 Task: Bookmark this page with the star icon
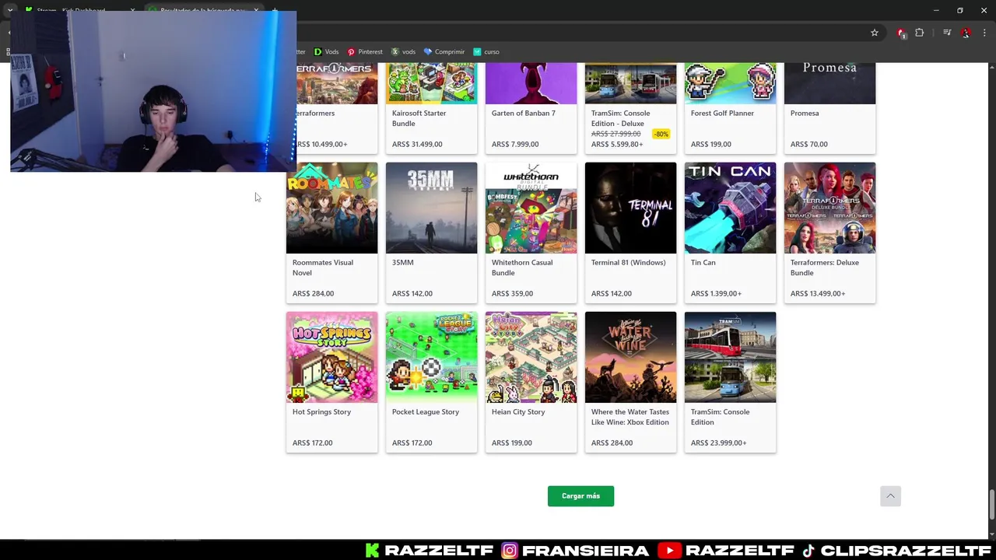point(875,33)
